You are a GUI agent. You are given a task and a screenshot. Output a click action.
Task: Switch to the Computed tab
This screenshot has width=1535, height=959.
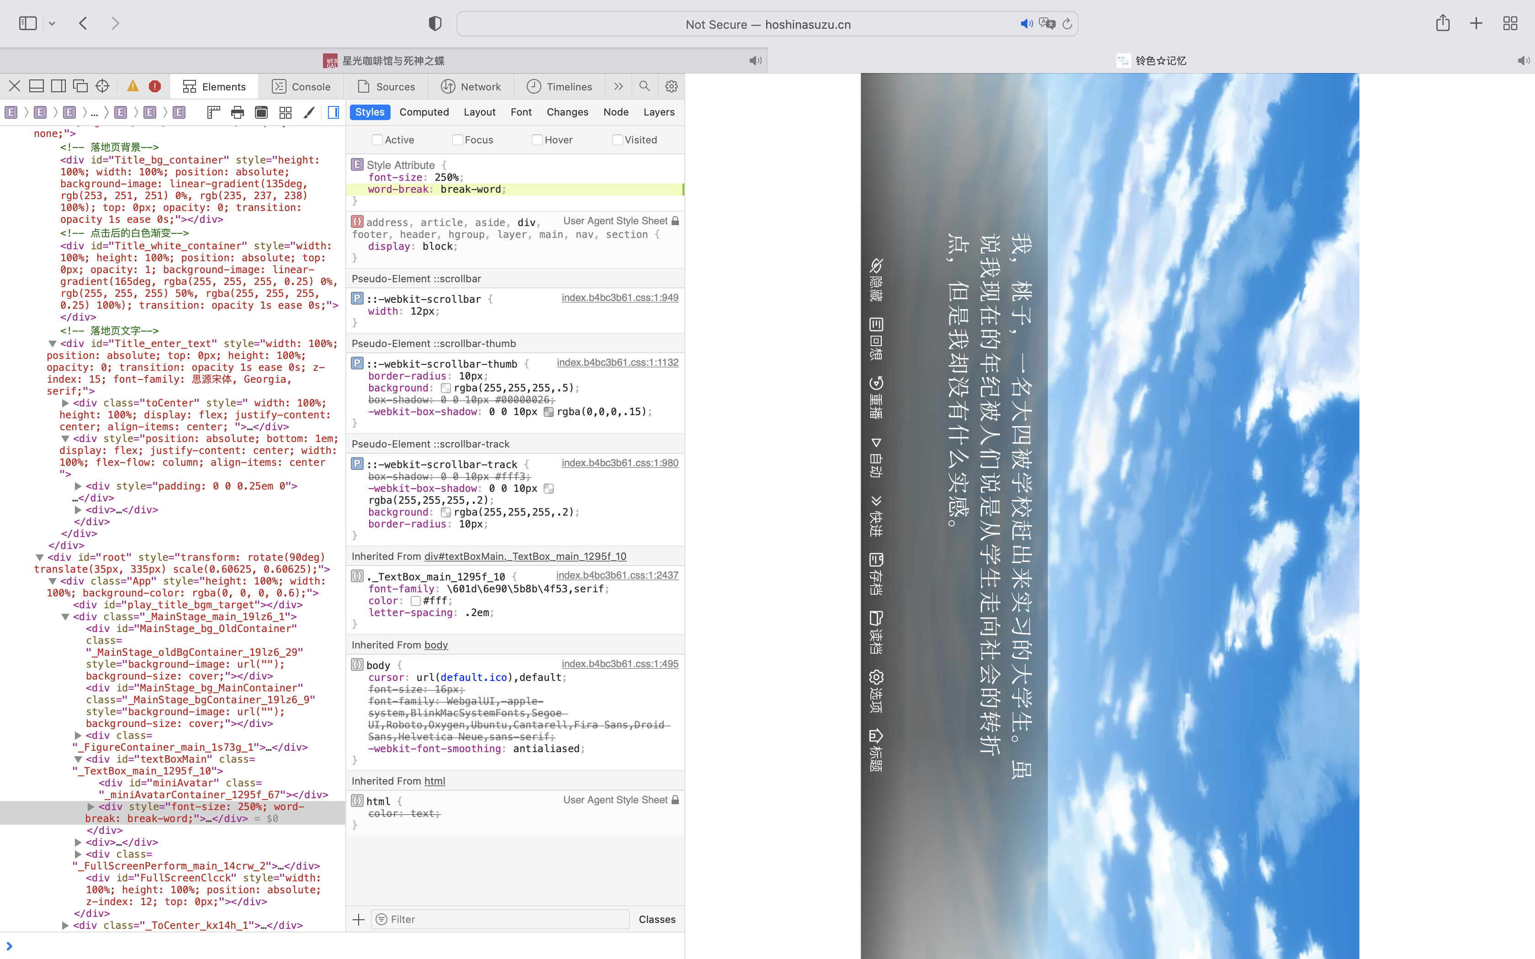423,111
